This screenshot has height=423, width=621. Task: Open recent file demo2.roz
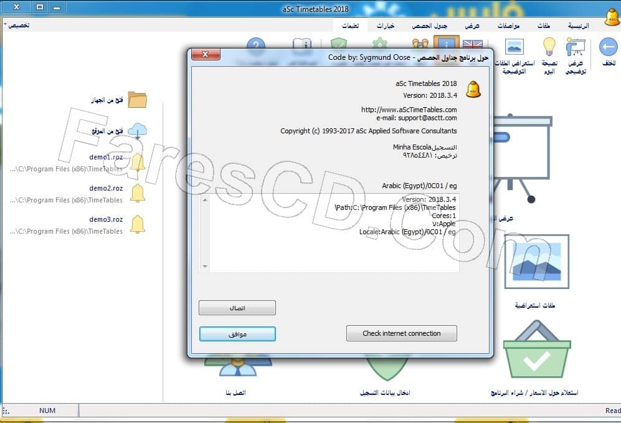[106, 188]
